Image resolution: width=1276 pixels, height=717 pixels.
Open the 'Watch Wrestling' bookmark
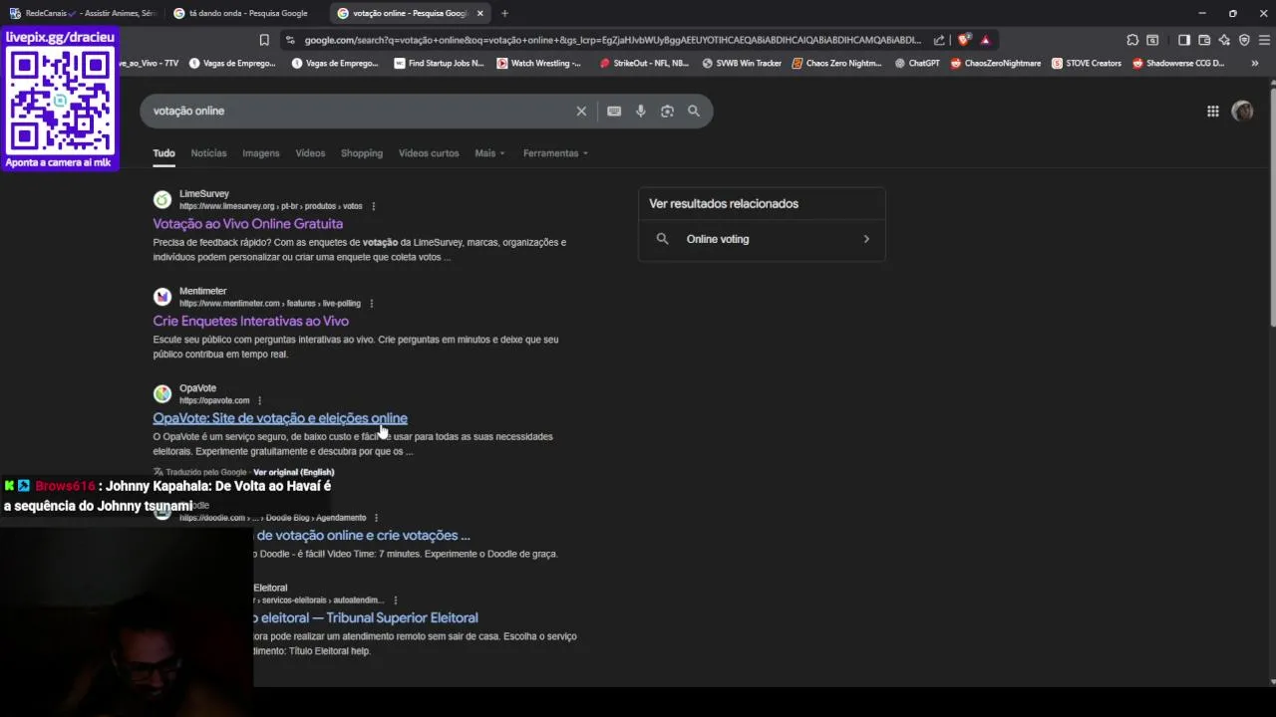click(538, 63)
